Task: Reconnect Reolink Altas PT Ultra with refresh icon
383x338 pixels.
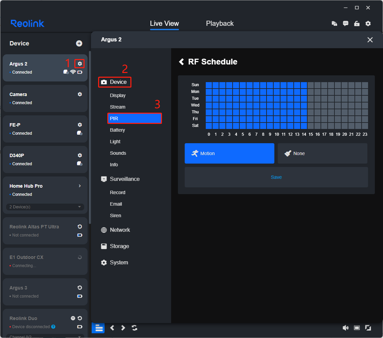Action: (80, 227)
